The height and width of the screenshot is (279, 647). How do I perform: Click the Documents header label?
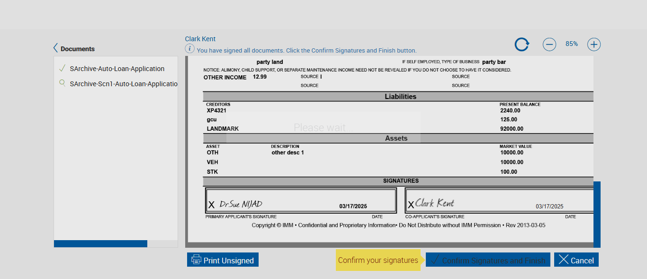(78, 49)
